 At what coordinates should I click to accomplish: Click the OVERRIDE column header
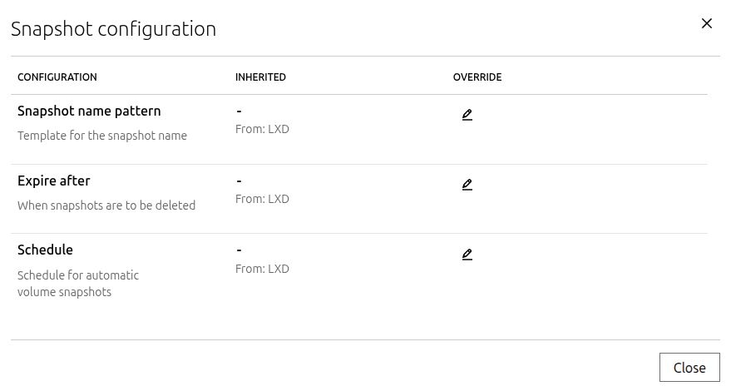pos(477,77)
